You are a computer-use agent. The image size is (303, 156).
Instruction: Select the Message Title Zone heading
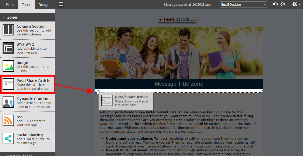179,84
